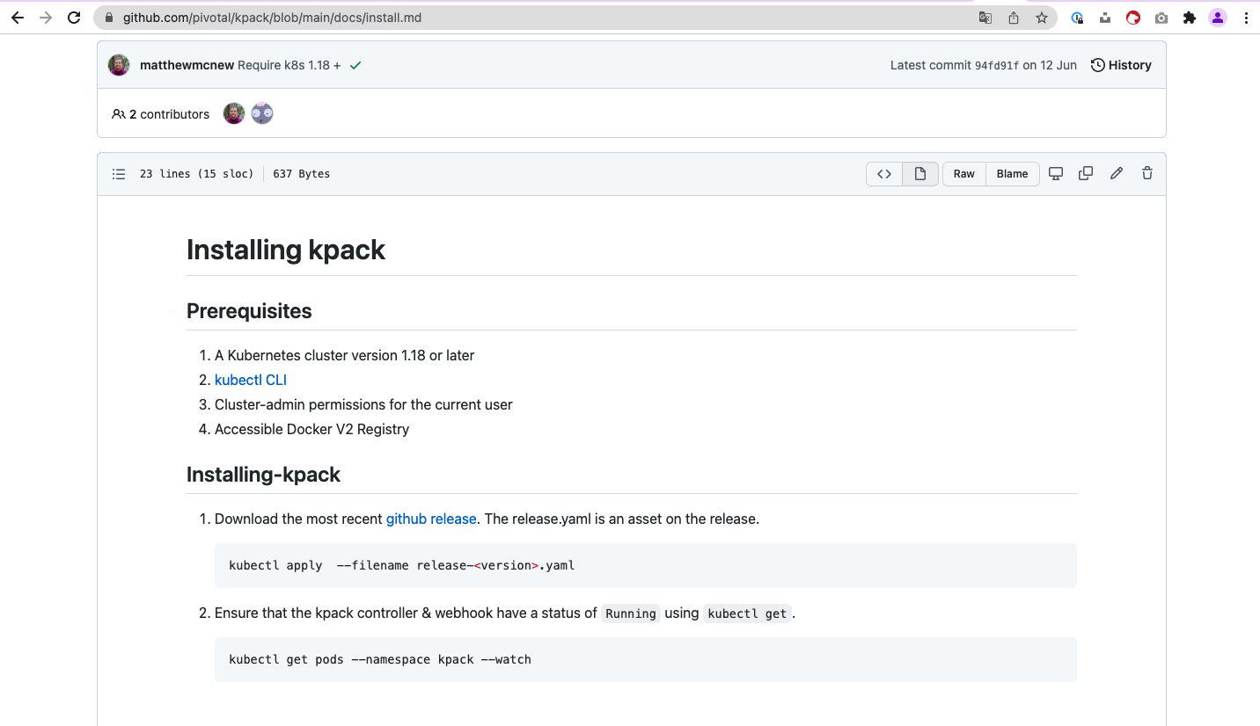This screenshot has height=726, width=1260.
Task: Switch to source code view
Action: pyautogui.click(x=884, y=174)
